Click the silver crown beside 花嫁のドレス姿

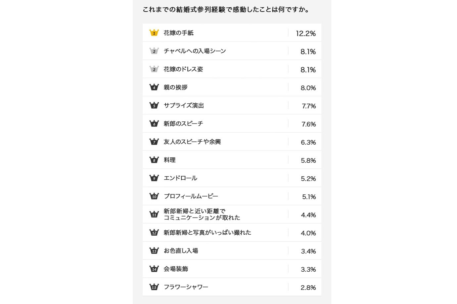pyautogui.click(x=154, y=69)
